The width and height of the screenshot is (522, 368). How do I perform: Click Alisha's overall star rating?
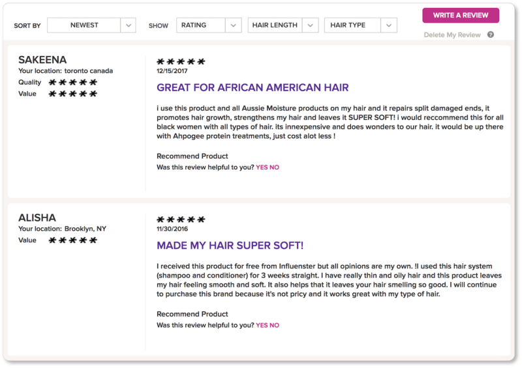181,219
